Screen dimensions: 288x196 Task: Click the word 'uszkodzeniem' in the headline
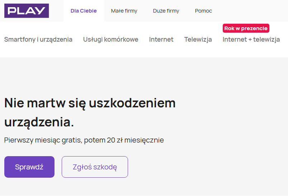coord(132,103)
